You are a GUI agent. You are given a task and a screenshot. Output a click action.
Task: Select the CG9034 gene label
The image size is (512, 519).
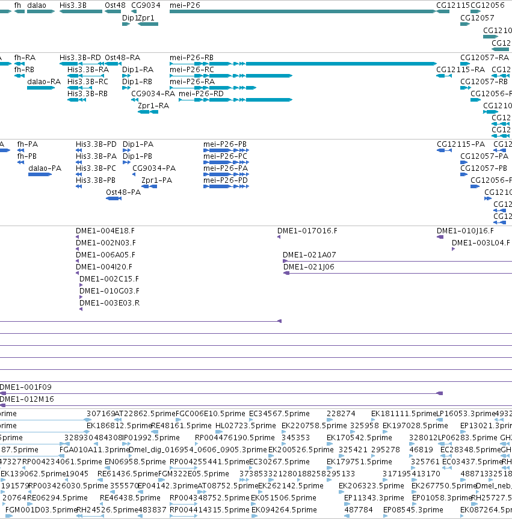click(x=146, y=5)
